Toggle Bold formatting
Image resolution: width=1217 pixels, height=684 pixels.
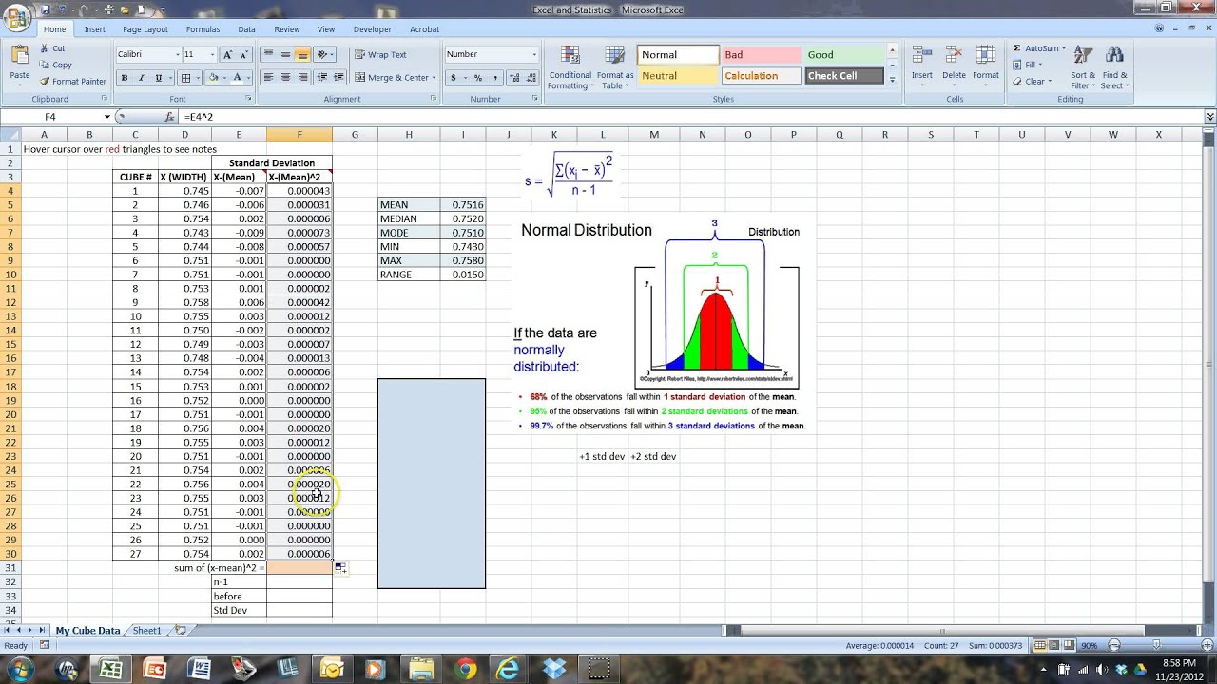click(x=125, y=78)
